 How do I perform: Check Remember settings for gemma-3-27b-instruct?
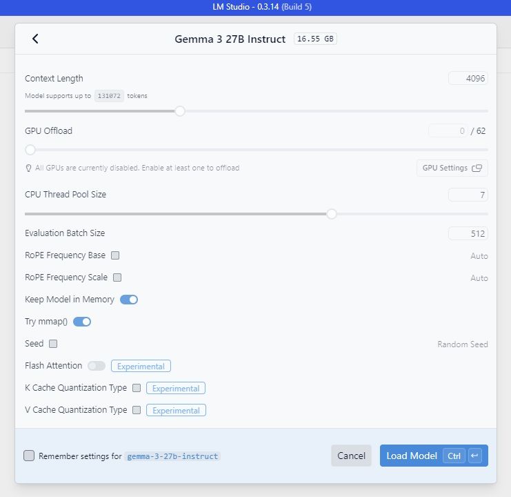(x=29, y=456)
